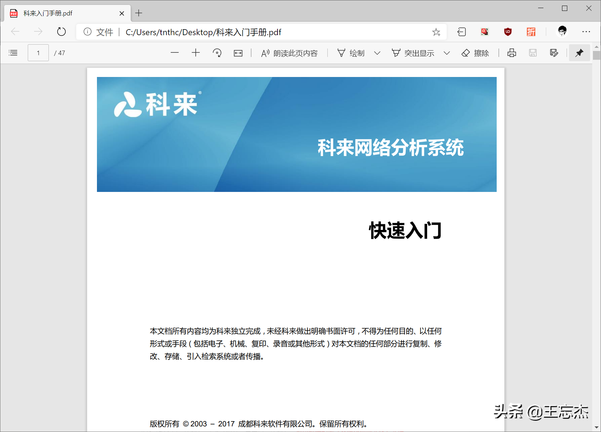Refresh the current page
Viewport: 601px width, 432px height.
point(61,32)
